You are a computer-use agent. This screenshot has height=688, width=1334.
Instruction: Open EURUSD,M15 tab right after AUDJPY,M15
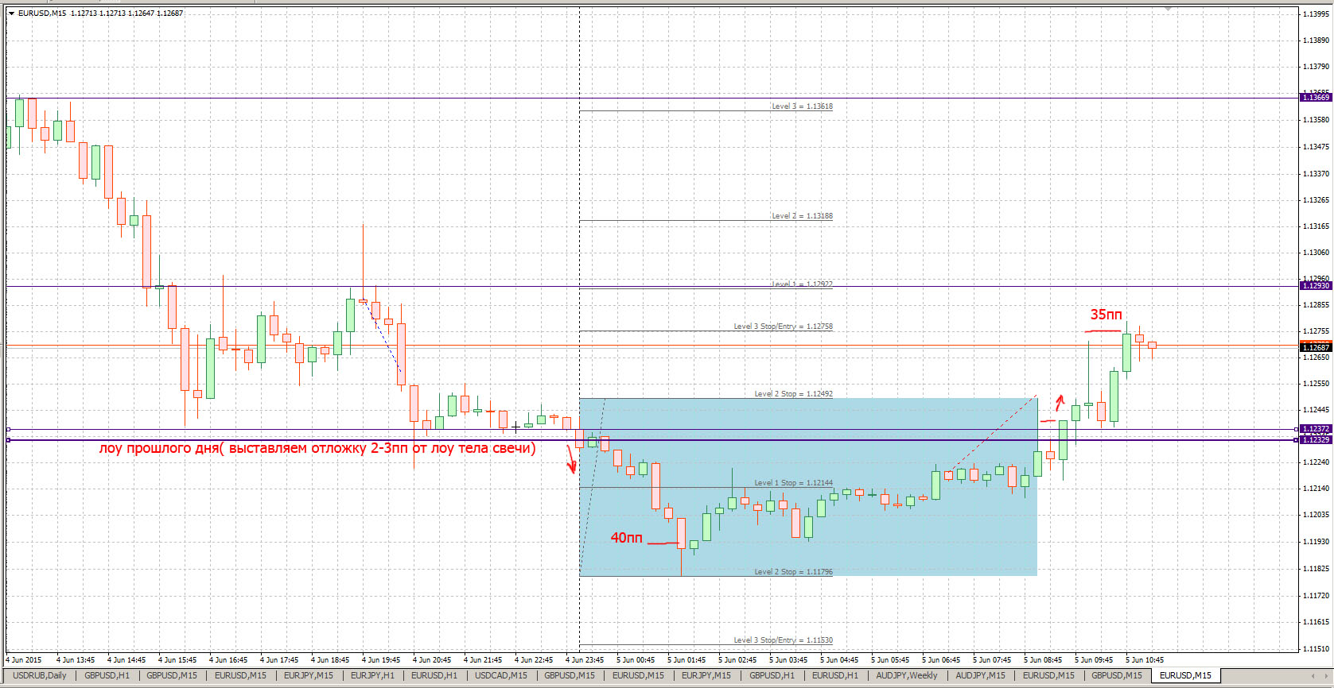click(x=1048, y=676)
